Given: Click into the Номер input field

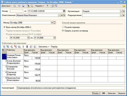Looking at the screenshot, I should [17, 11].
